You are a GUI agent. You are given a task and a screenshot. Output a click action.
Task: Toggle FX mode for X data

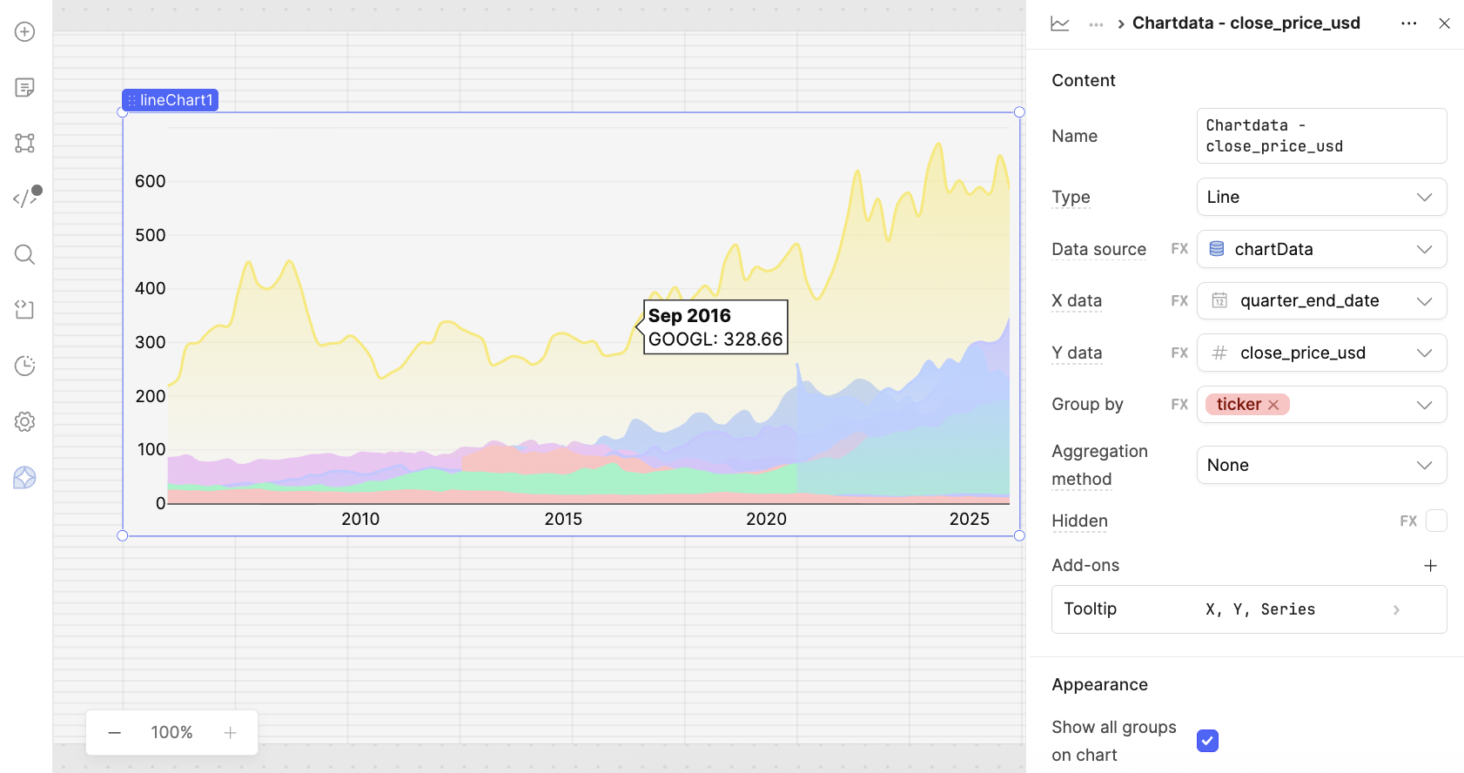[x=1179, y=301]
